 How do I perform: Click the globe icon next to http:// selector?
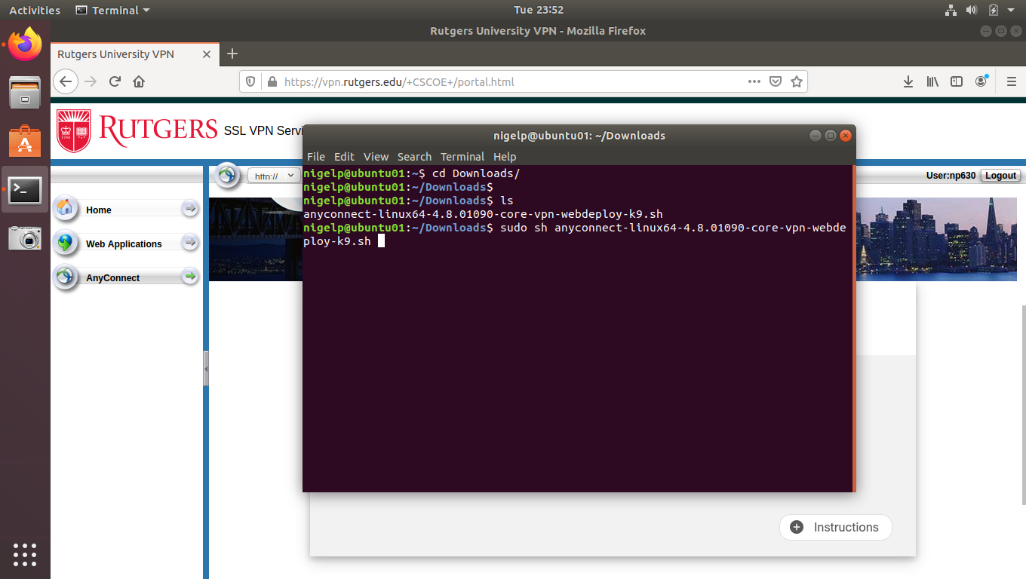click(226, 175)
